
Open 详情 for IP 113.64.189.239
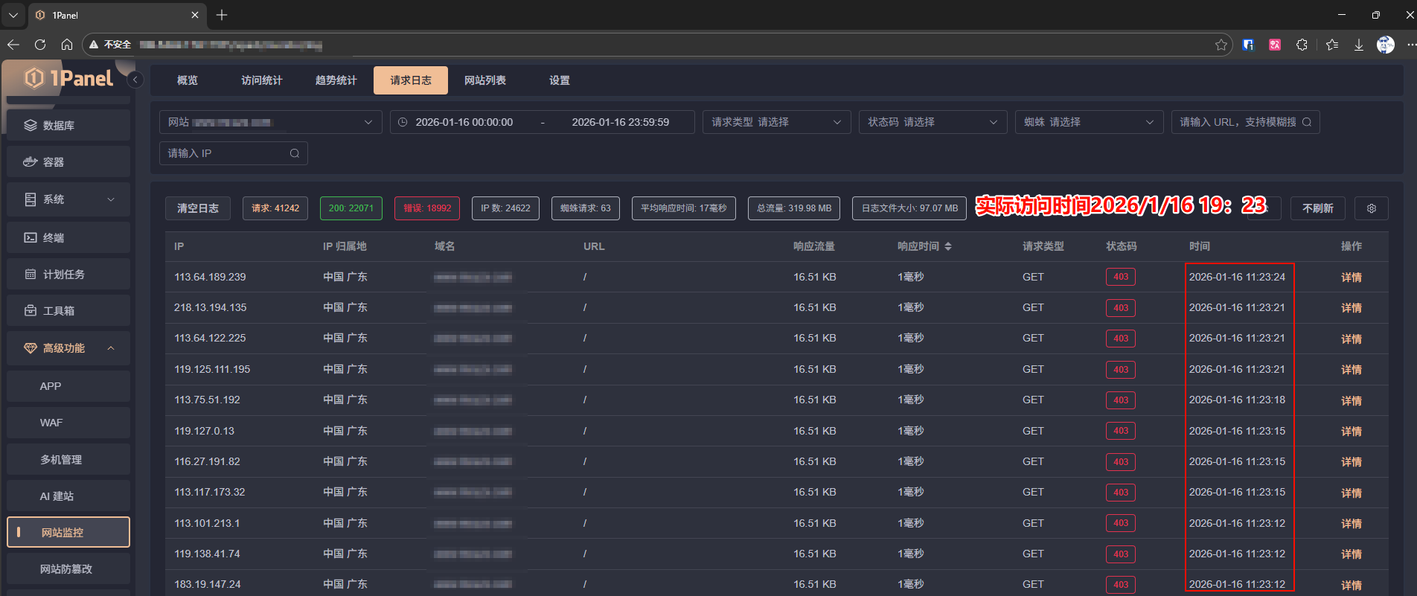pos(1351,278)
